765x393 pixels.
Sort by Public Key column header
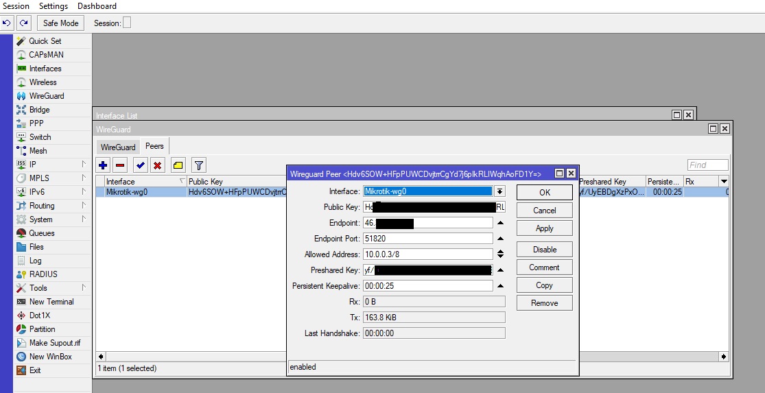[x=236, y=181]
